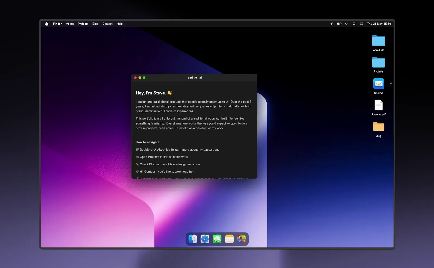Screen dimensions: 434x268
Task: Click the Apple logo in the menu bar
Action: pos(47,24)
